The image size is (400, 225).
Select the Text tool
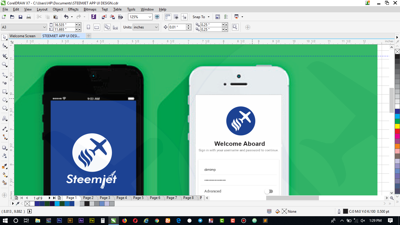[x=4, y=119]
